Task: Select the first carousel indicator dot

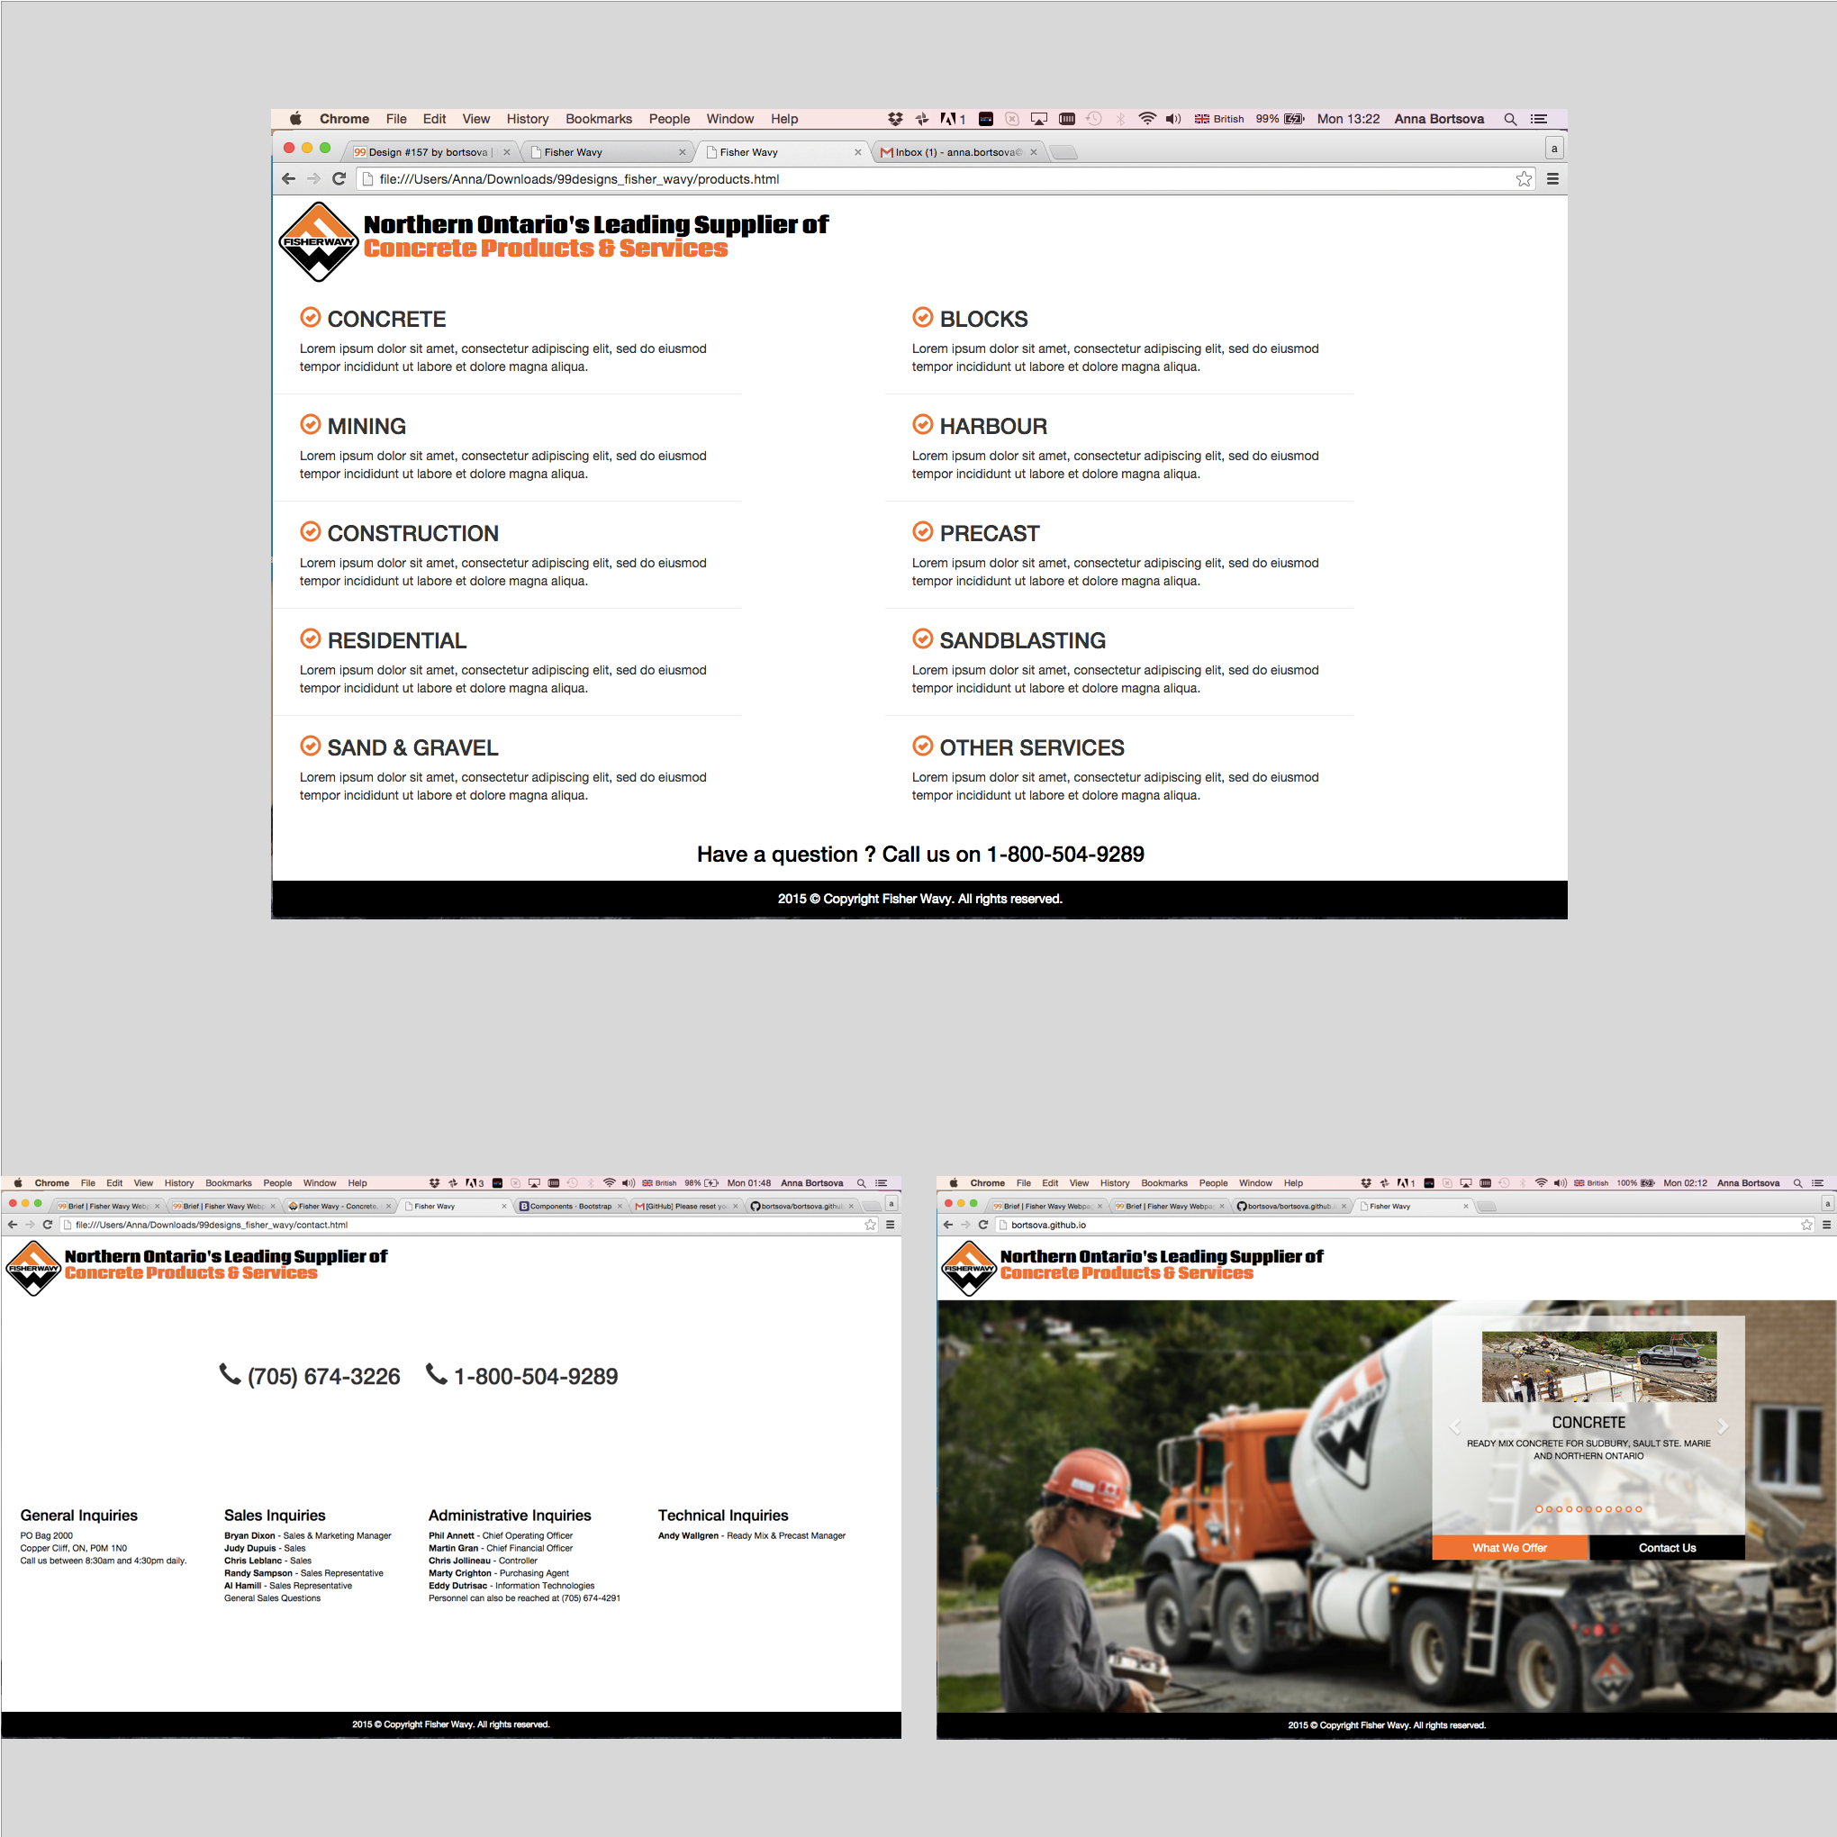Action: (x=1538, y=1509)
